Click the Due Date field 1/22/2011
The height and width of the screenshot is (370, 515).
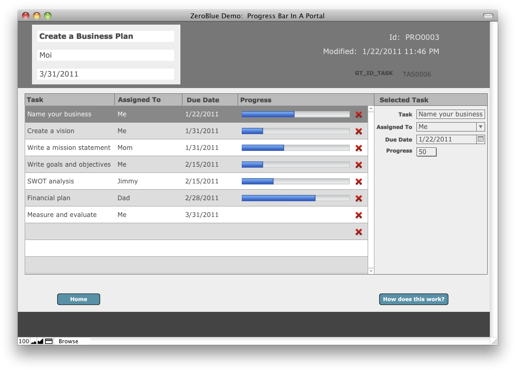[447, 139]
